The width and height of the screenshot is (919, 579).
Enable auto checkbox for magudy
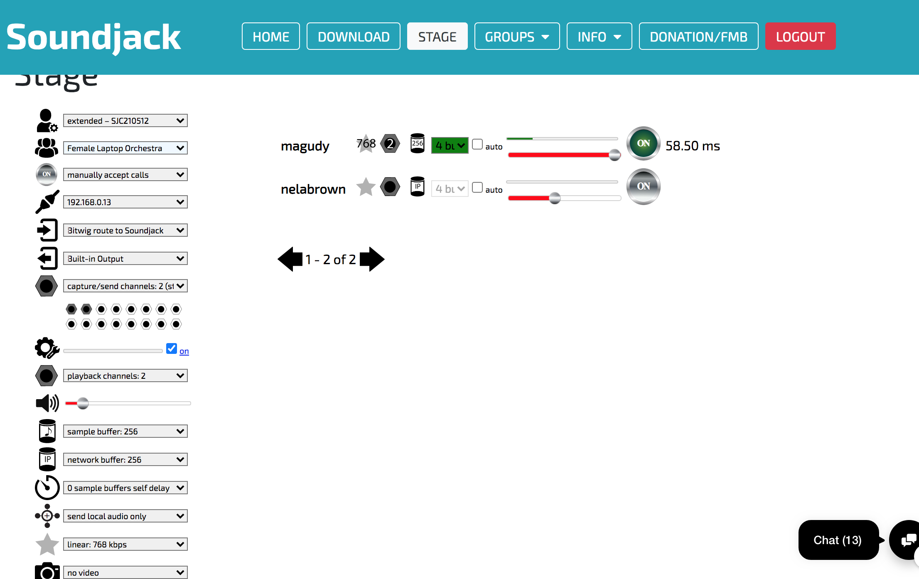pyautogui.click(x=477, y=144)
